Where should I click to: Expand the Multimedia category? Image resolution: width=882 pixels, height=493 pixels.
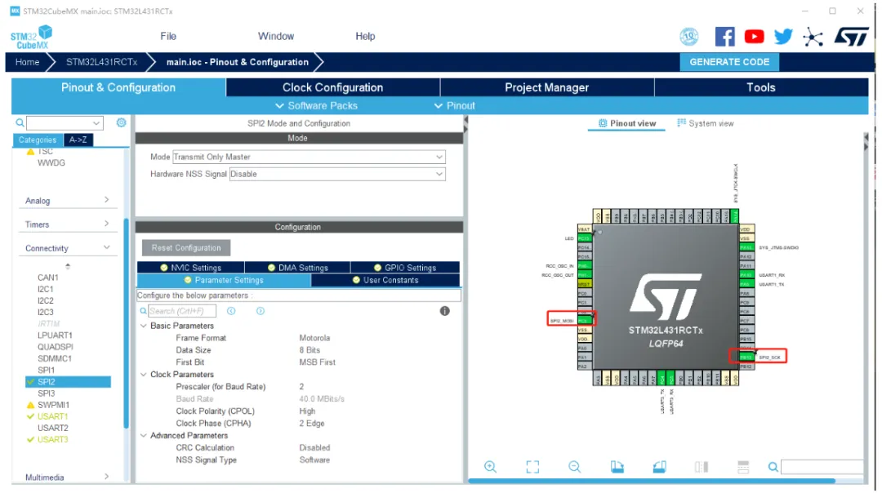point(67,477)
